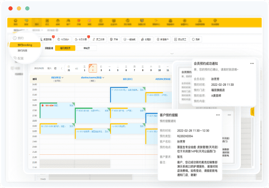The image size is (269, 188).
Task: Select date 9 in the date strip
Action: [x=151, y=68]
